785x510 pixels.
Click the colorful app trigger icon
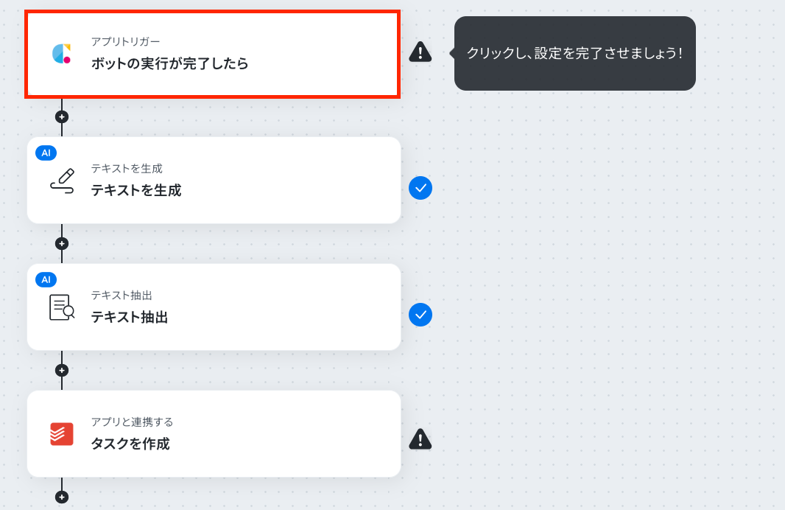tap(62, 54)
